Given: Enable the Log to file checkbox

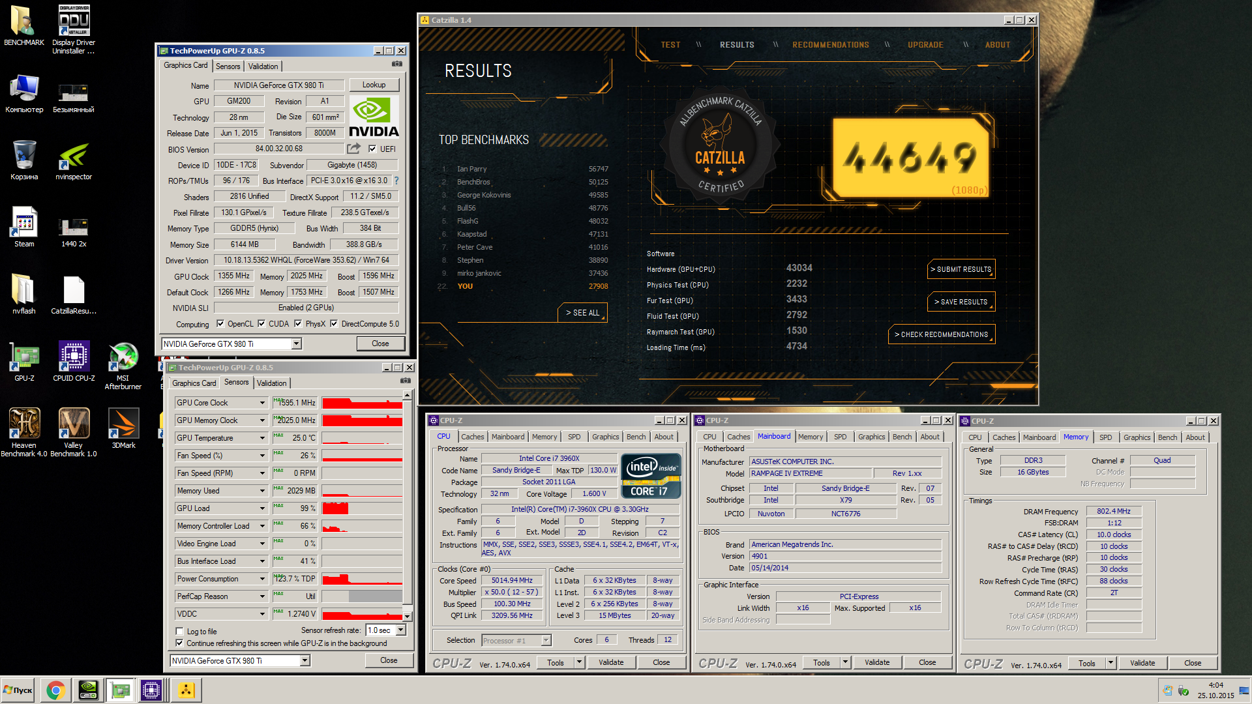Looking at the screenshot, I should (x=179, y=631).
